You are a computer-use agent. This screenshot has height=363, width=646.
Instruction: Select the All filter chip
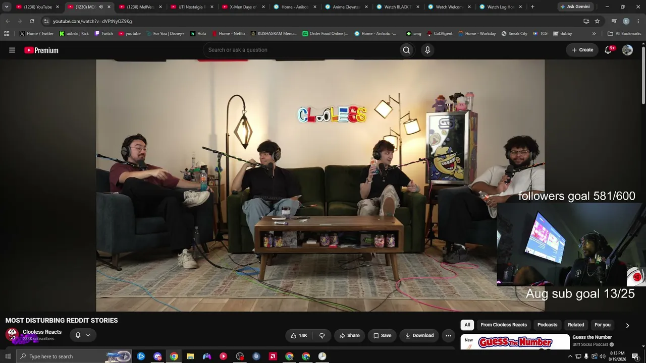(467, 325)
